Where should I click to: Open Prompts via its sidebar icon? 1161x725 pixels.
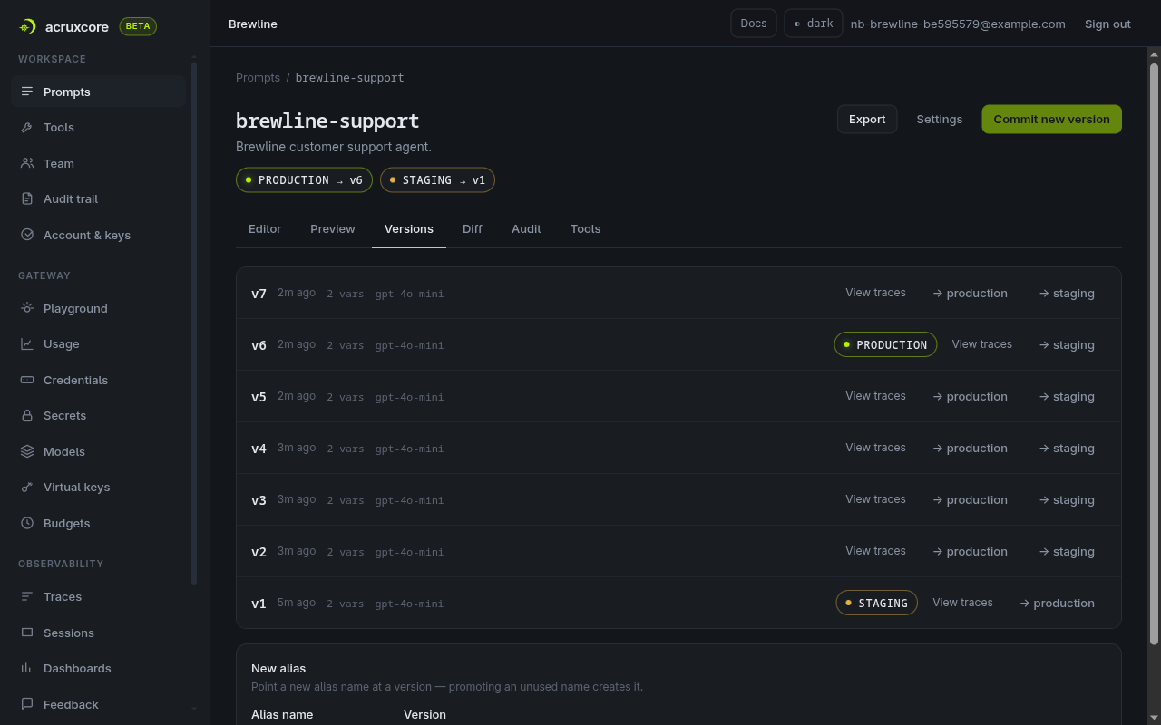pos(27,92)
